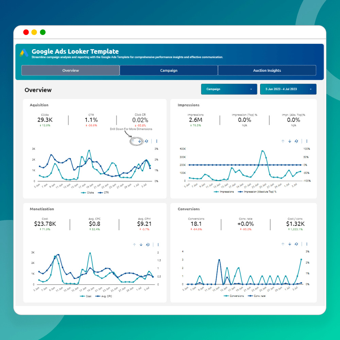Click the Google Ads Looker Template title
340x340 pixels.
coord(75,51)
